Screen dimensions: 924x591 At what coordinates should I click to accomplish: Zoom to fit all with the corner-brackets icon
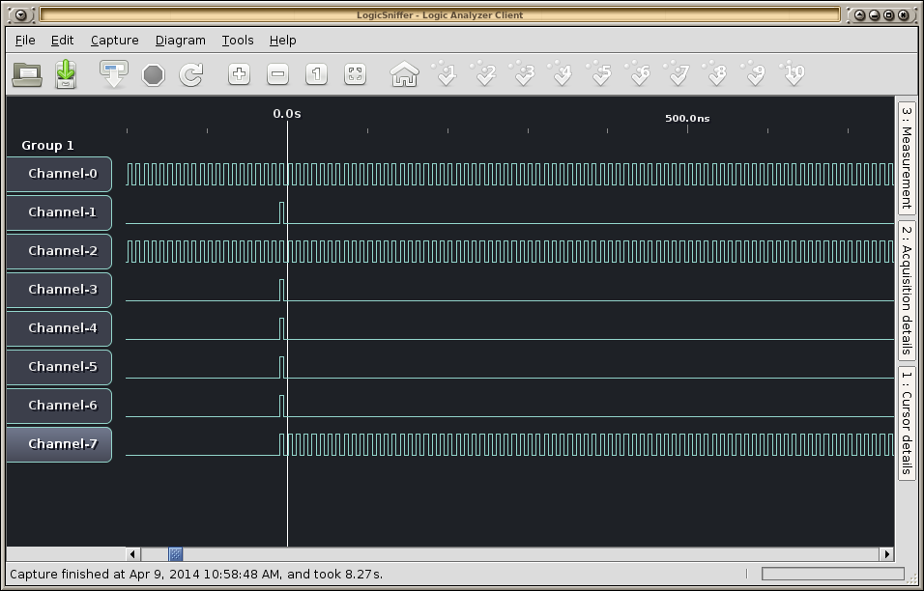(x=356, y=74)
